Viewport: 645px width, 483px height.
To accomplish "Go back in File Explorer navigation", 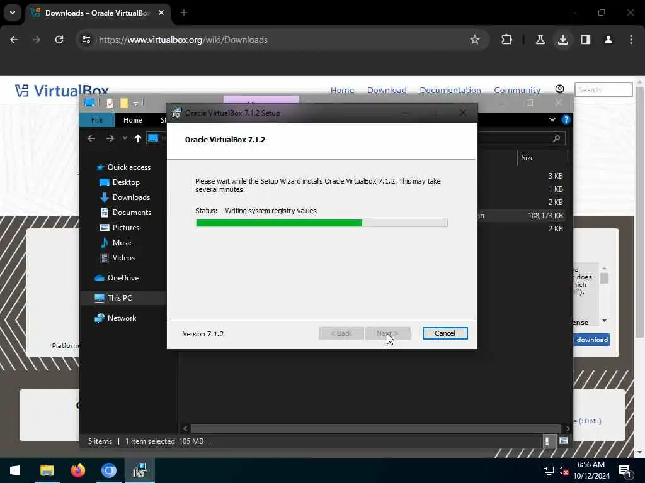I will [x=91, y=138].
